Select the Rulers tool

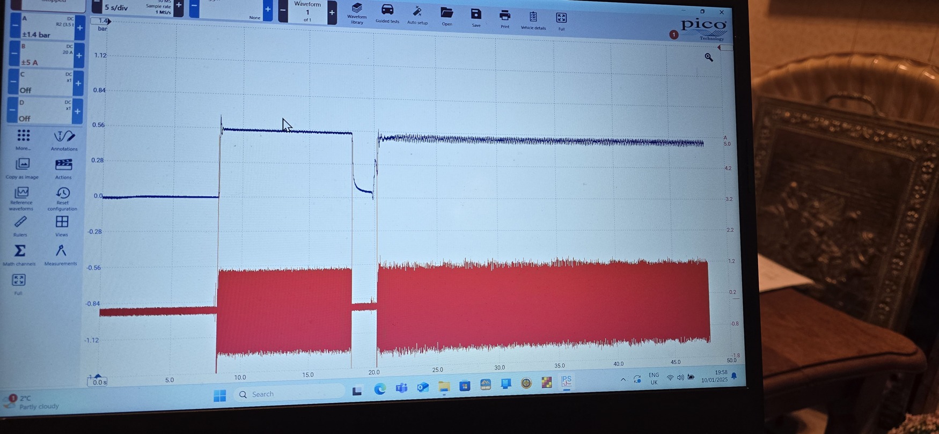[20, 226]
